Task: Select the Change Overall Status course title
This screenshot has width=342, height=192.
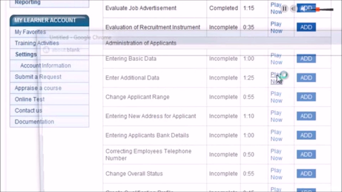Action: coord(134,173)
